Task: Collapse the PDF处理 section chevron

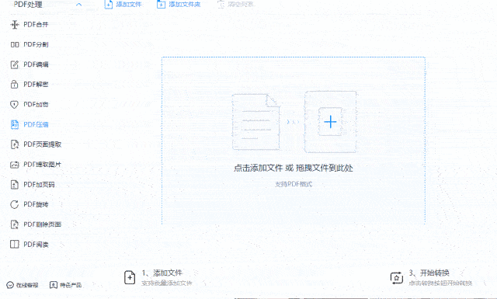Action: click(79, 5)
